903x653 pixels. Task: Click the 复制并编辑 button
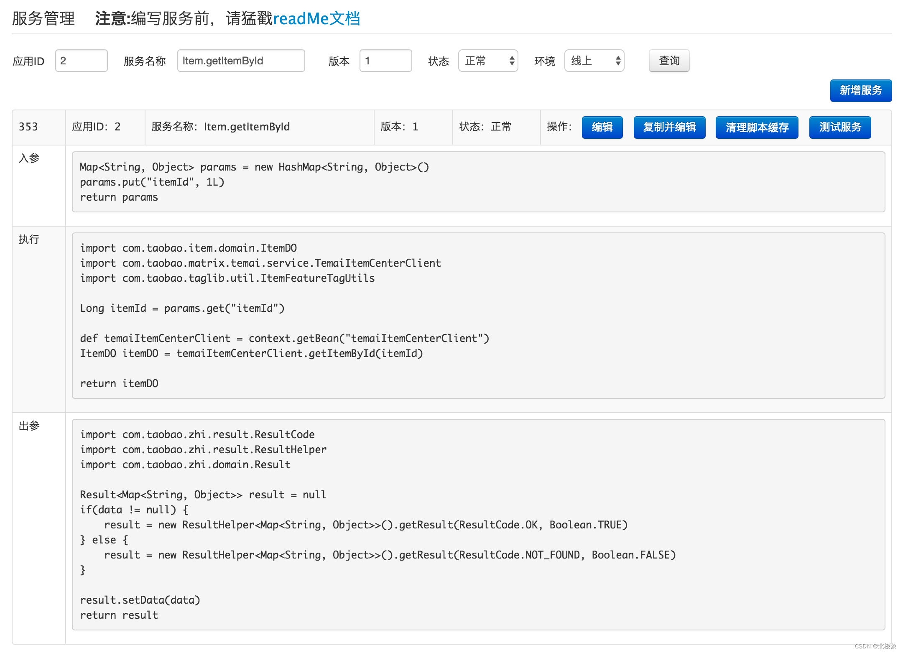(669, 127)
